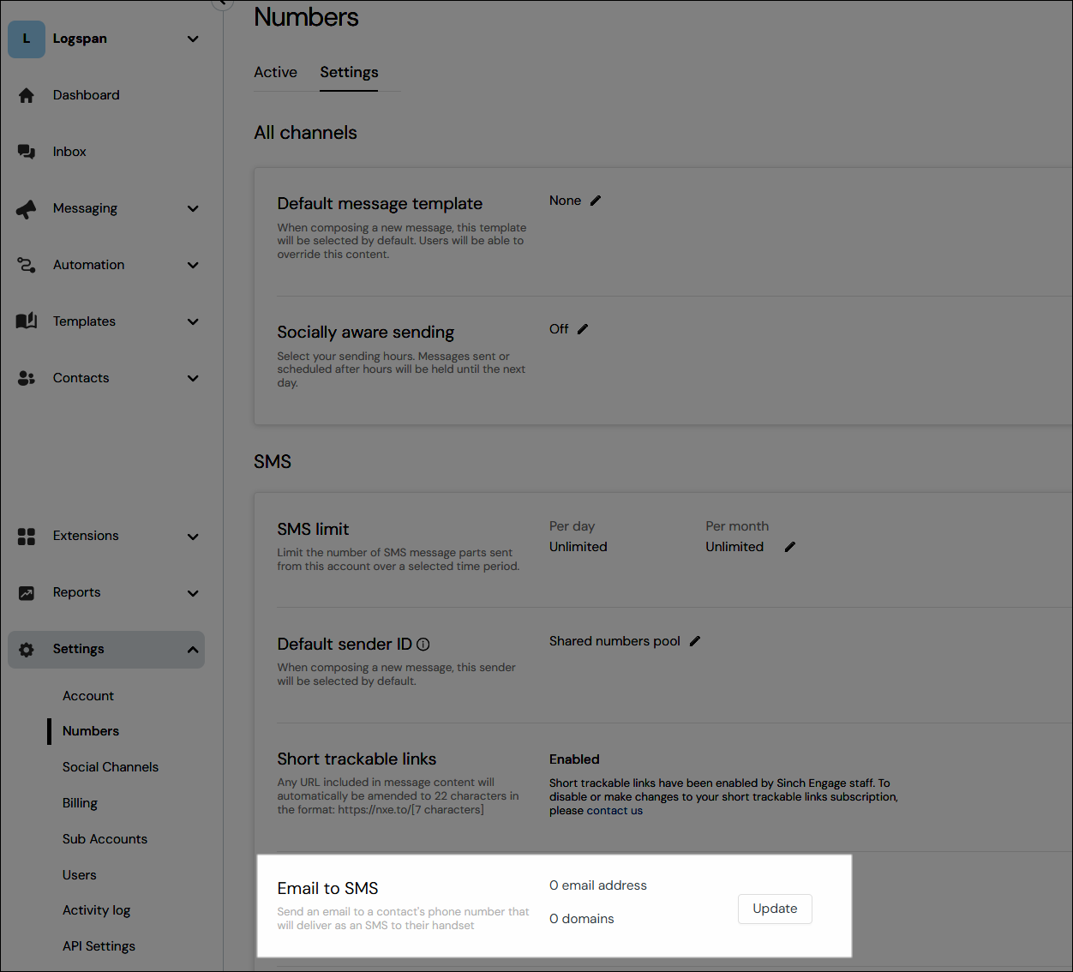Click Update for Email to SMS

click(774, 908)
